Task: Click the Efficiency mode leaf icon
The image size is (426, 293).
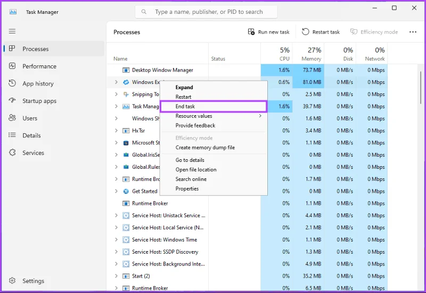Action: pyautogui.click(x=354, y=32)
